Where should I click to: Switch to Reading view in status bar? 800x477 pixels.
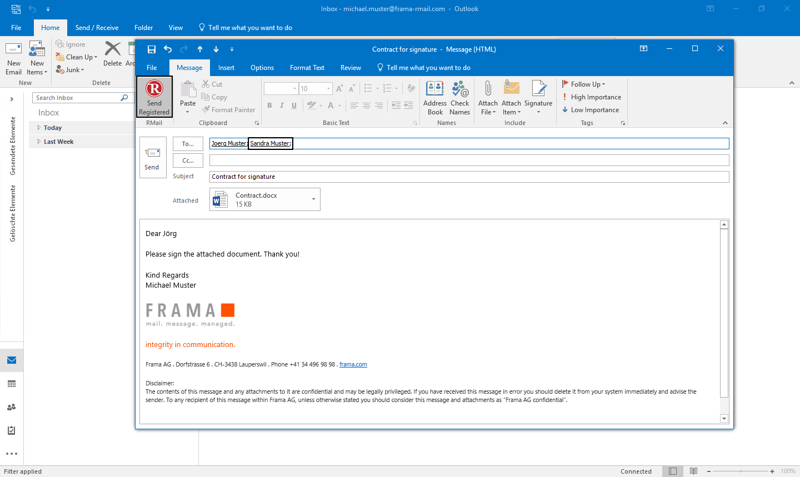click(x=694, y=471)
